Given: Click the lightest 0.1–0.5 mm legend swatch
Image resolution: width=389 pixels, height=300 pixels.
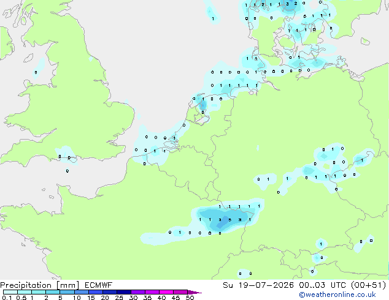Looking at the screenshot, I should (x=10, y=292).
